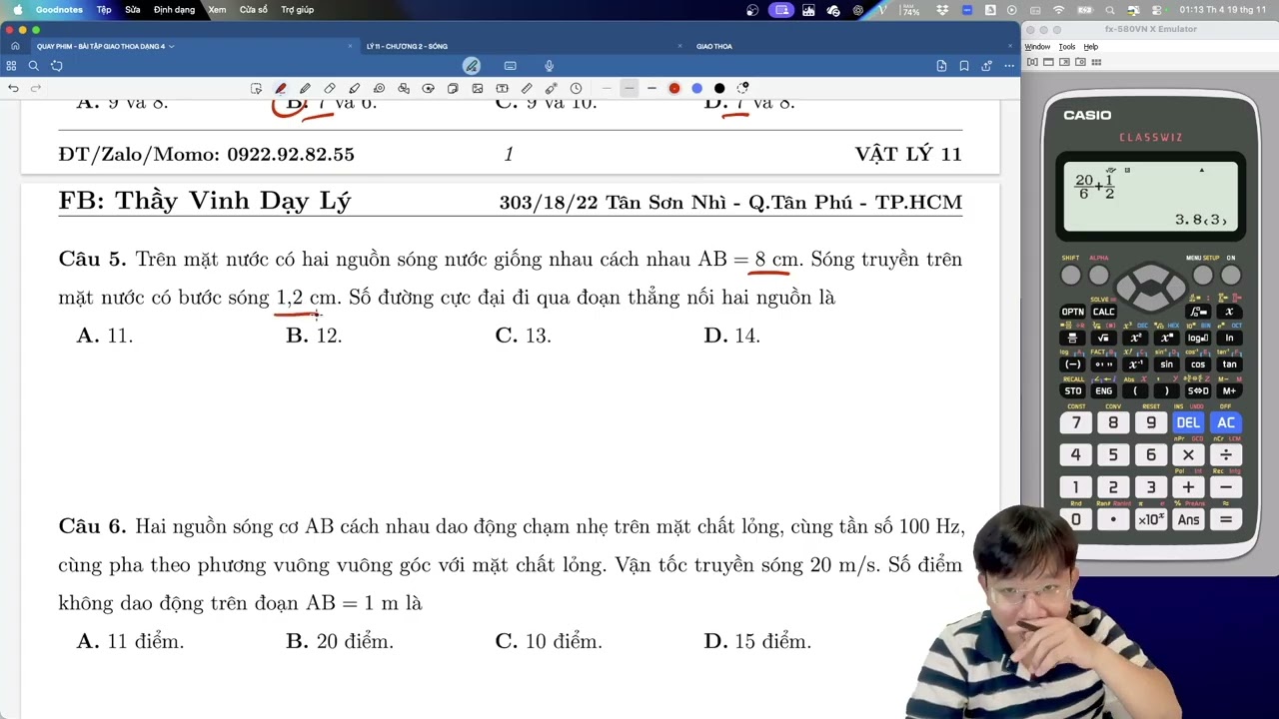Screen dimensions: 1279x719
Task: Open the emulator Tools menu
Action: pos(1067,47)
